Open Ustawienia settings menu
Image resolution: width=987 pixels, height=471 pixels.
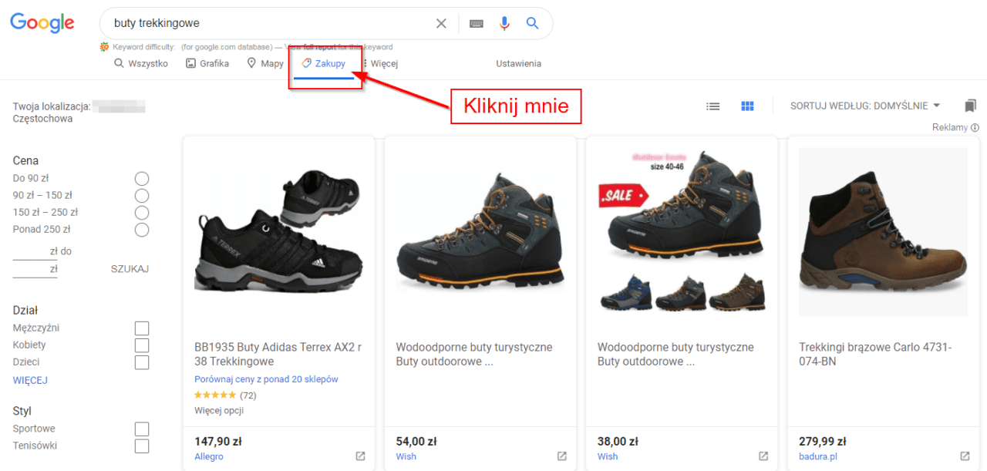click(518, 64)
